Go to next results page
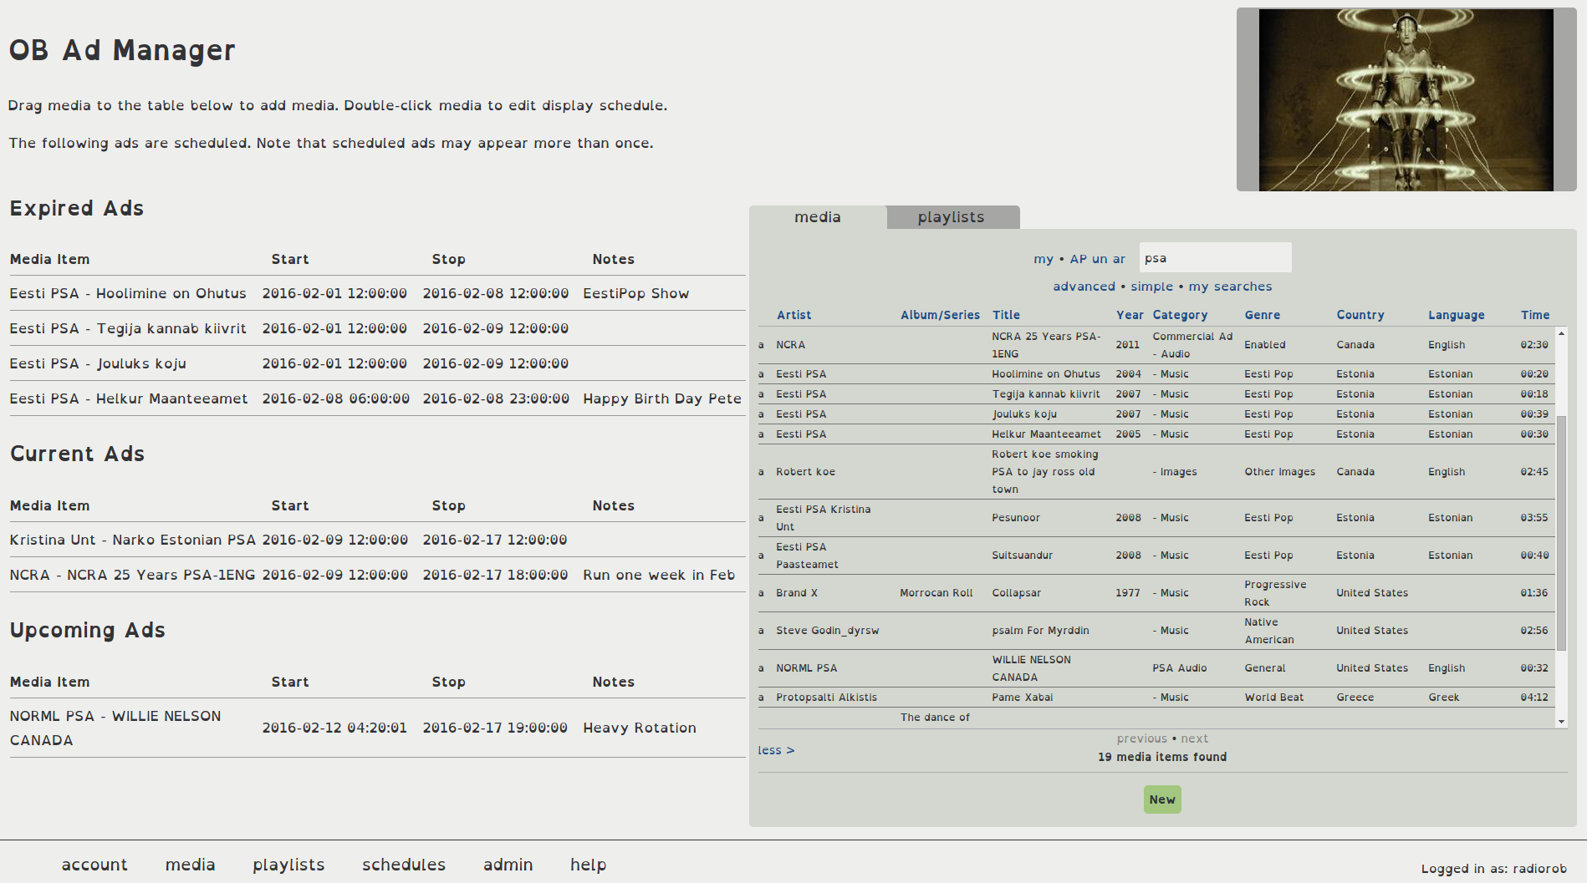Viewport: 1587px width, 883px height. click(1194, 738)
